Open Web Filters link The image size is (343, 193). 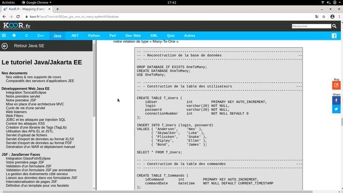[14, 116]
